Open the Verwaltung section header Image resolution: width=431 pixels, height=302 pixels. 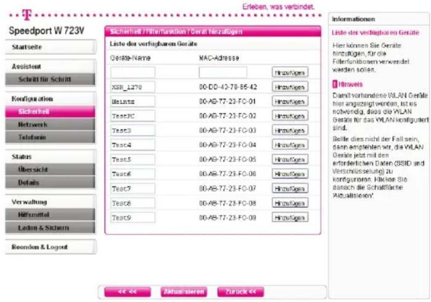pyautogui.click(x=51, y=202)
